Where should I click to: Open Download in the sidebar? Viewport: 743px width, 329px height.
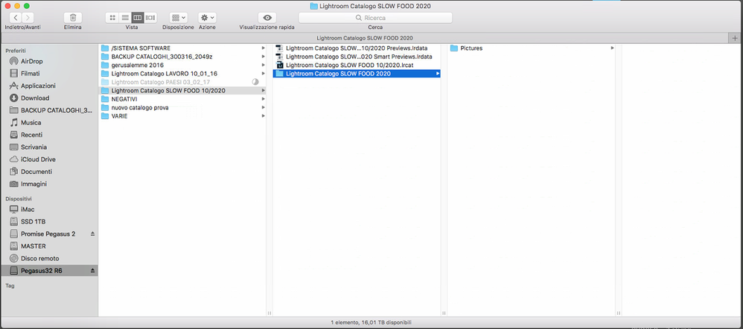click(x=49, y=98)
